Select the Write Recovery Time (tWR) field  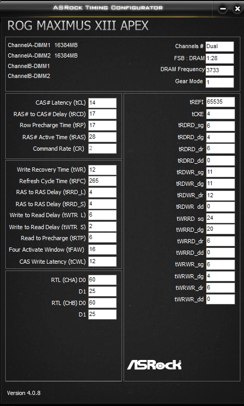(x=102, y=170)
